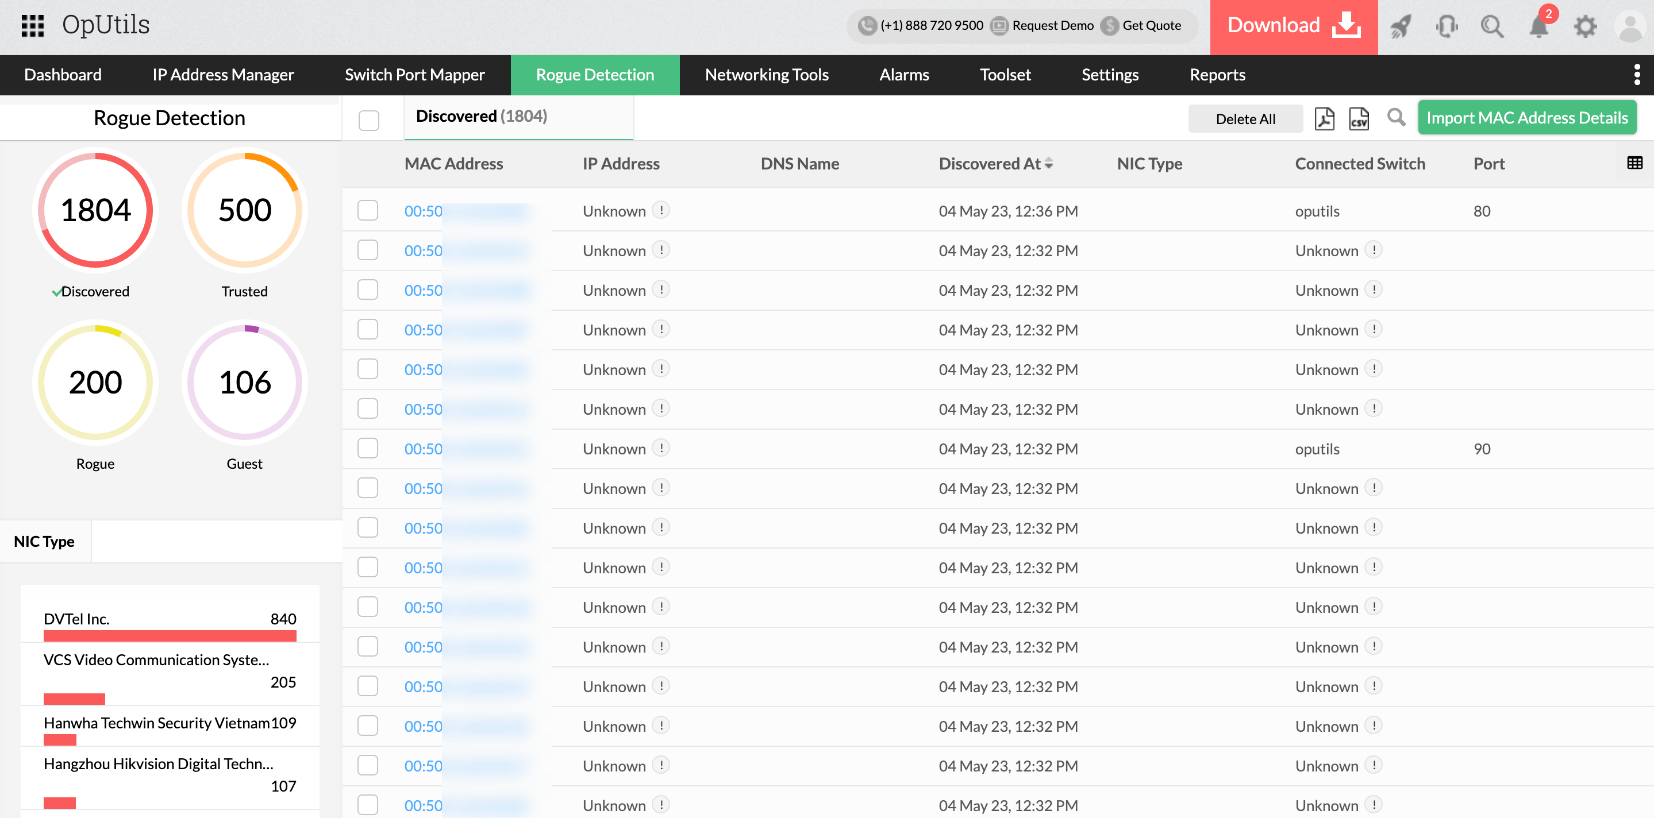The width and height of the screenshot is (1654, 818).
Task: Open the vertical three-dot overflow menu
Action: pos(1637,75)
